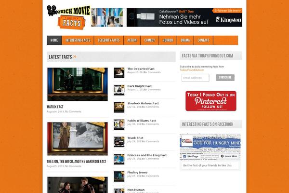Screen dimensions: 289x193
Task: Click the Latest Facts double-arrow icon
Action: tap(75, 57)
